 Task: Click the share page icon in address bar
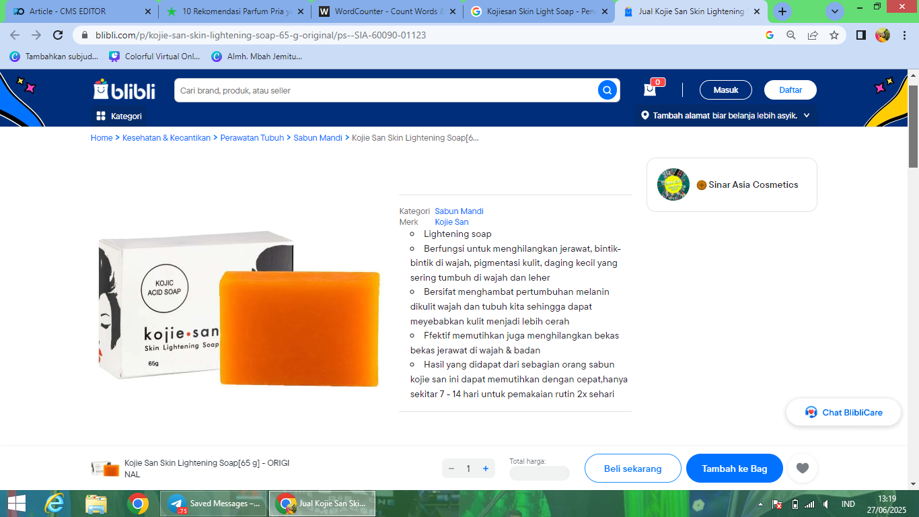click(x=813, y=35)
